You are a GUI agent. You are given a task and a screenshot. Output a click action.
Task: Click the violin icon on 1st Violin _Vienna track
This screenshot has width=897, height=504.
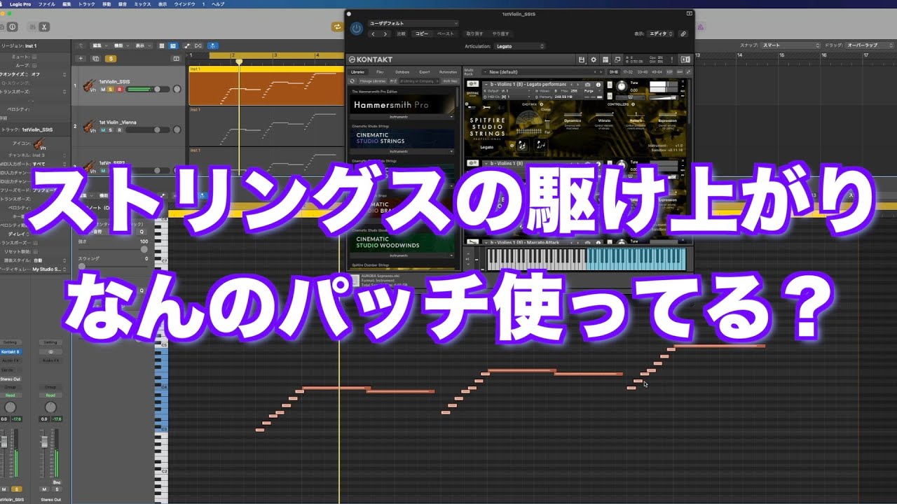[90, 127]
